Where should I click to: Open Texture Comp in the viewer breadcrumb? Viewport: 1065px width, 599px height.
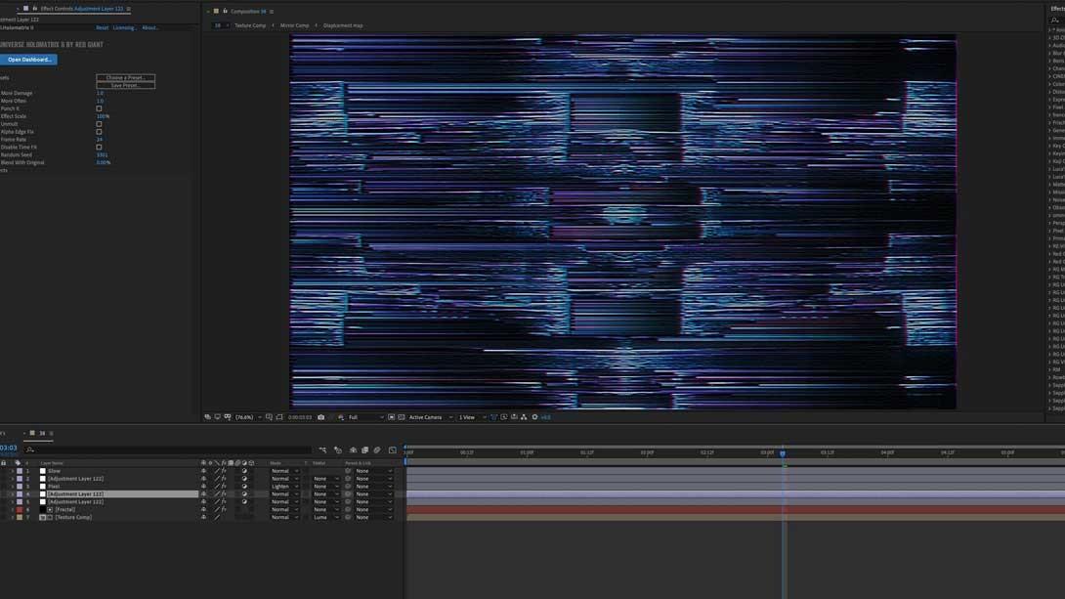[x=250, y=25]
